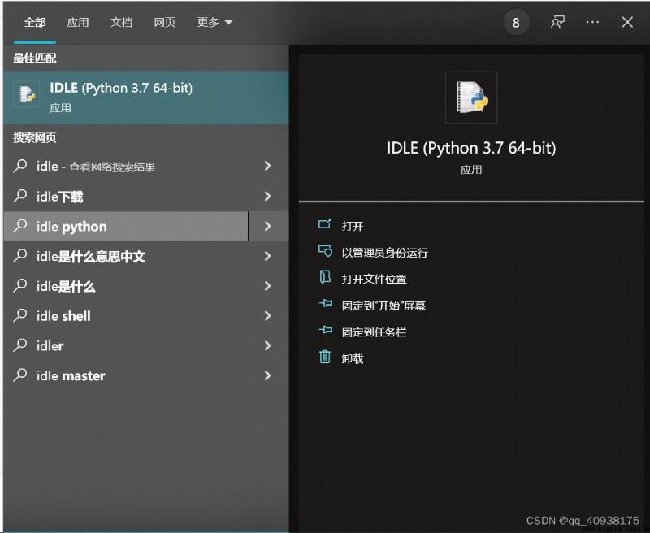Image resolution: width=650 pixels, height=533 pixels.
Task: Select the 'idle下载' web suggestion
Action: pos(126,196)
